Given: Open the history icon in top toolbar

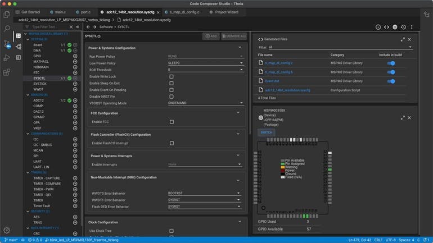Looking at the screenshot, I should [403, 27].
